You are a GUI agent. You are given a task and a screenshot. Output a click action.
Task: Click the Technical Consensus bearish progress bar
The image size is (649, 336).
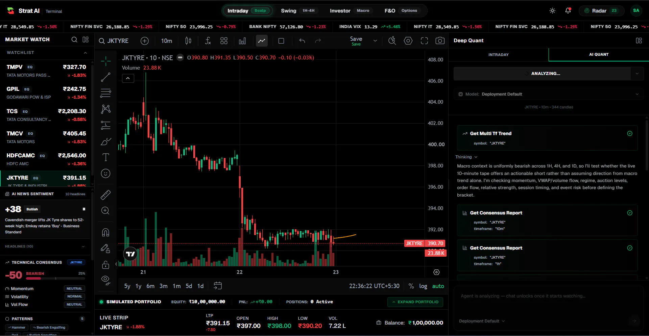[56, 279]
